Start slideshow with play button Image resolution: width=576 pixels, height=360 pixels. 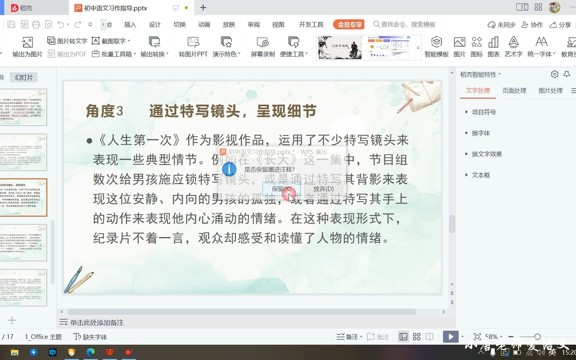pyautogui.click(x=451, y=337)
